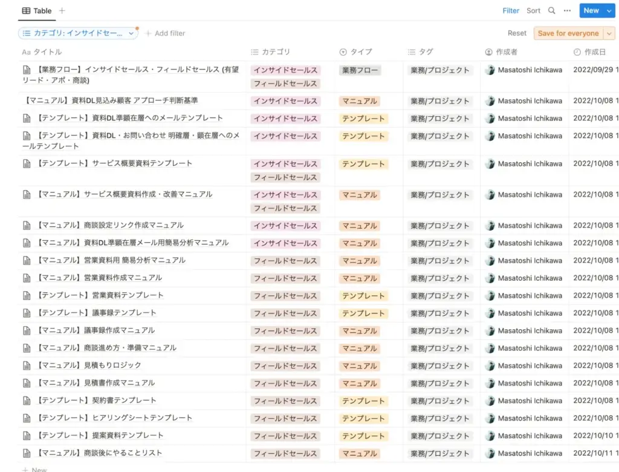Click author avatar in 契約書テンプレート row

pyautogui.click(x=490, y=401)
